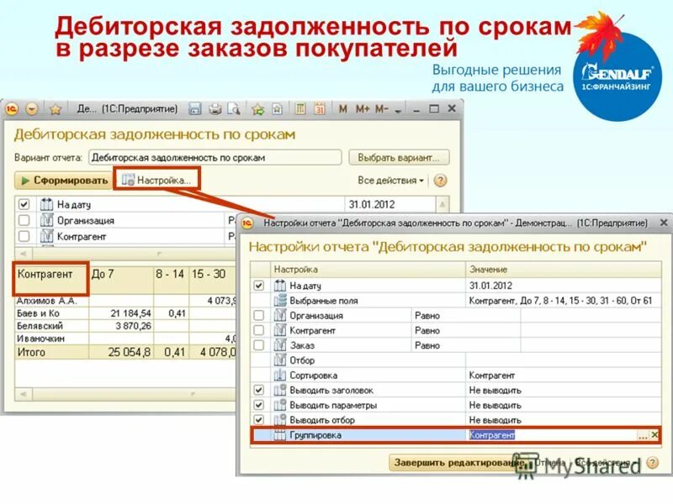Click the Отбор icon in the settings dialog
Screen dimensions: 673x504
[280, 360]
